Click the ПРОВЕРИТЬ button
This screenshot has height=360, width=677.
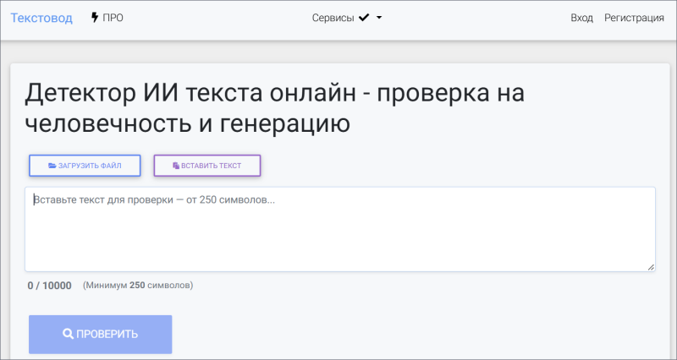click(100, 334)
